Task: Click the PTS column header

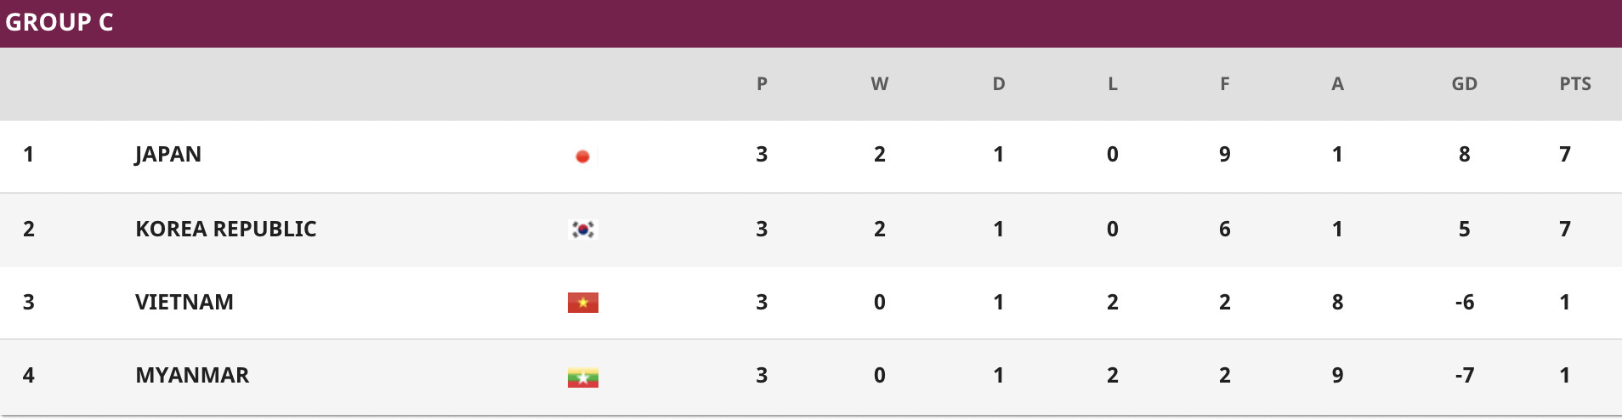Action: click(1575, 83)
